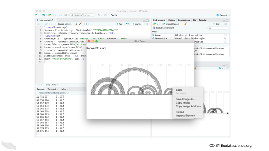
Task: Click the blue expand arrow beside known
Action: point(153,35)
